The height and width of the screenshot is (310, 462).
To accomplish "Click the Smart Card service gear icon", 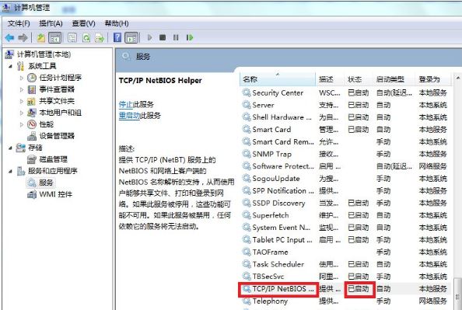I will coord(247,129).
